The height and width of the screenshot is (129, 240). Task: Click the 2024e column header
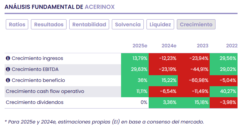169,46
